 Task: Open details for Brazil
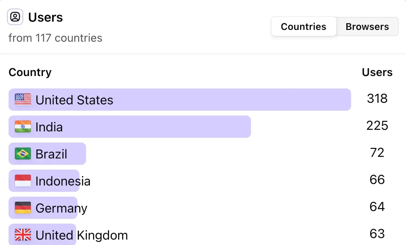click(48, 154)
